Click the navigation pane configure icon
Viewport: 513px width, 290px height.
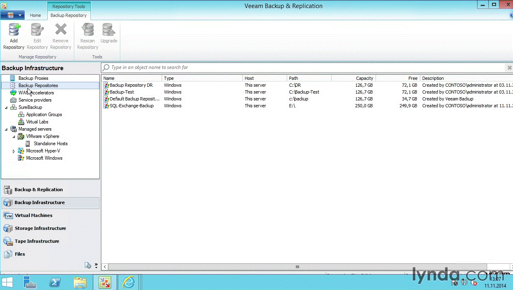click(x=88, y=265)
